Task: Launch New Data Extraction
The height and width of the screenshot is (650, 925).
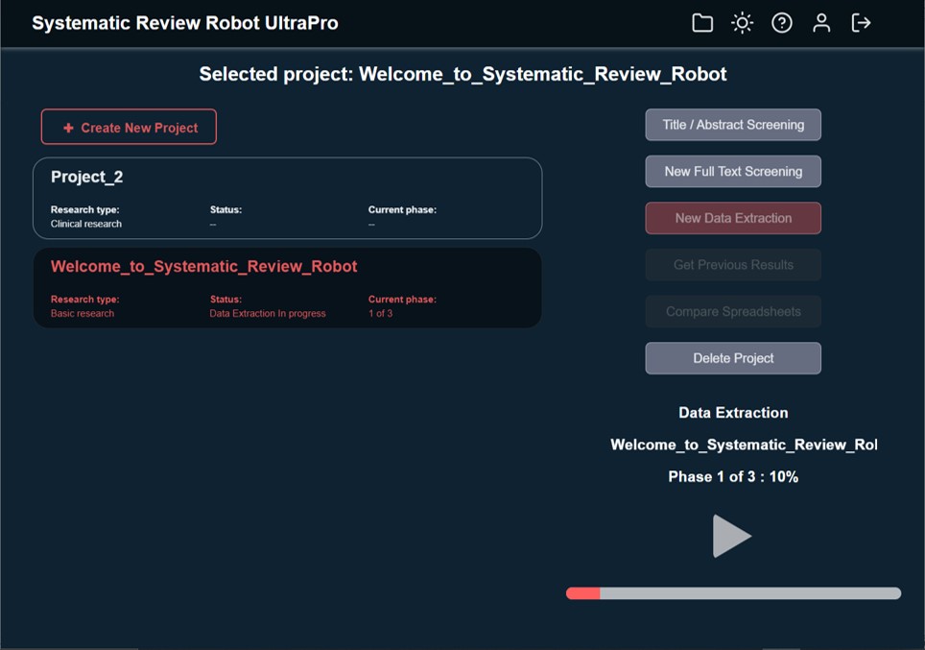Action: pos(733,218)
